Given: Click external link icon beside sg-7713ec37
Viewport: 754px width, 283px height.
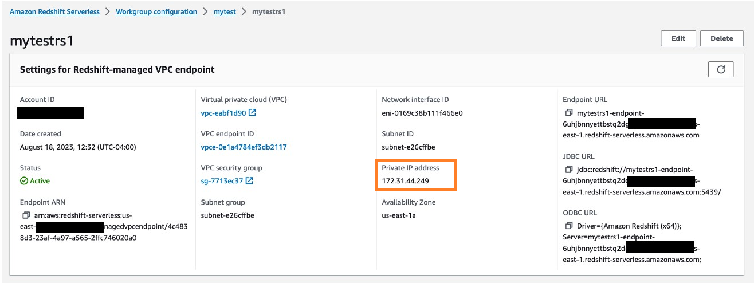Looking at the screenshot, I should pyautogui.click(x=249, y=181).
